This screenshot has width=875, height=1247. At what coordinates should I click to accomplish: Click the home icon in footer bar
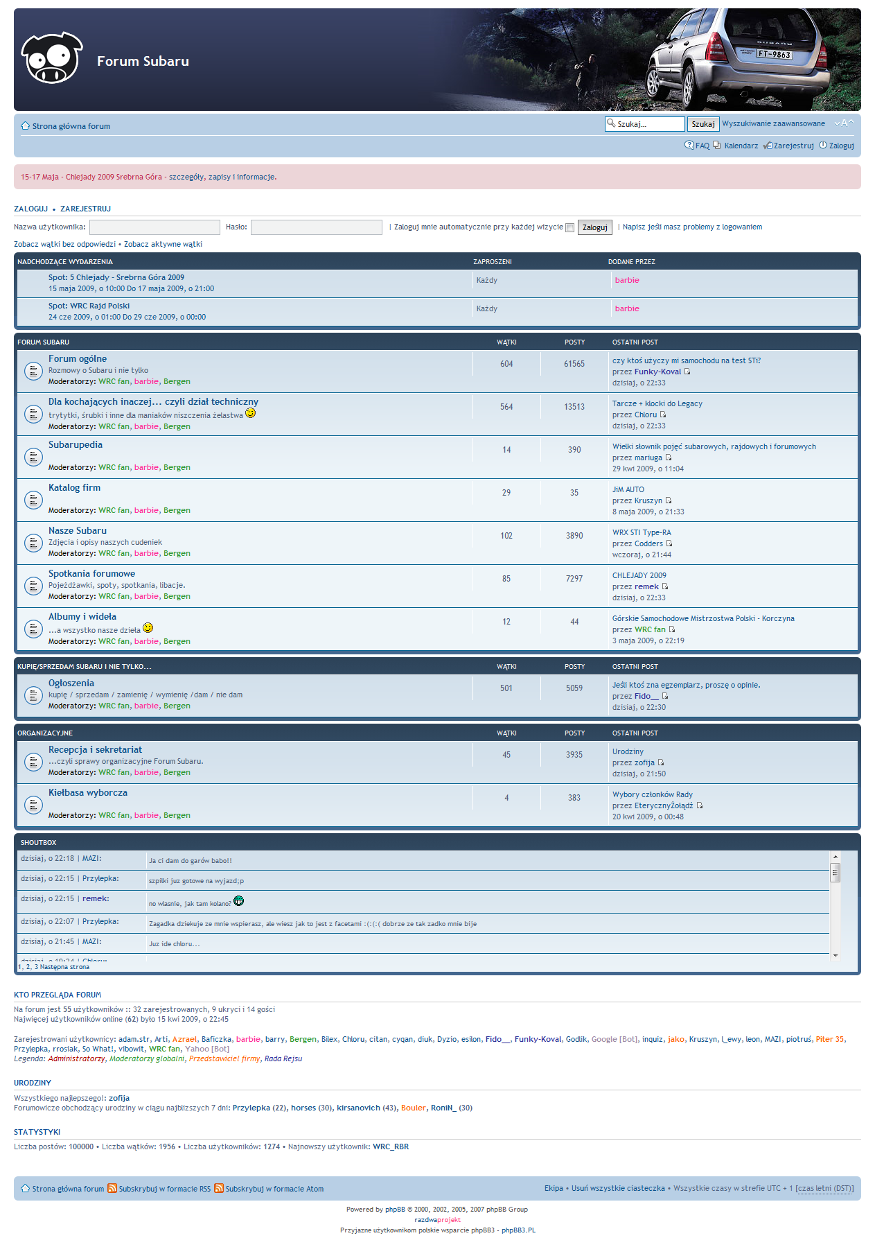tap(25, 1188)
